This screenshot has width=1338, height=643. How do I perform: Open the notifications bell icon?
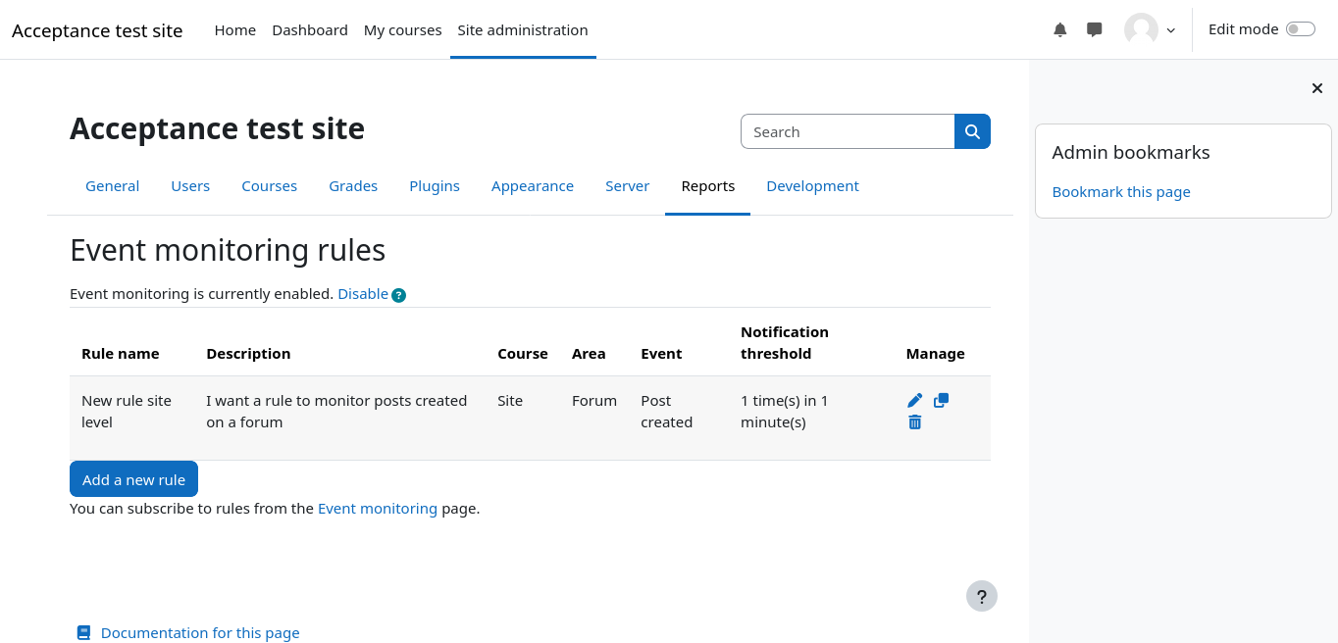tap(1059, 30)
